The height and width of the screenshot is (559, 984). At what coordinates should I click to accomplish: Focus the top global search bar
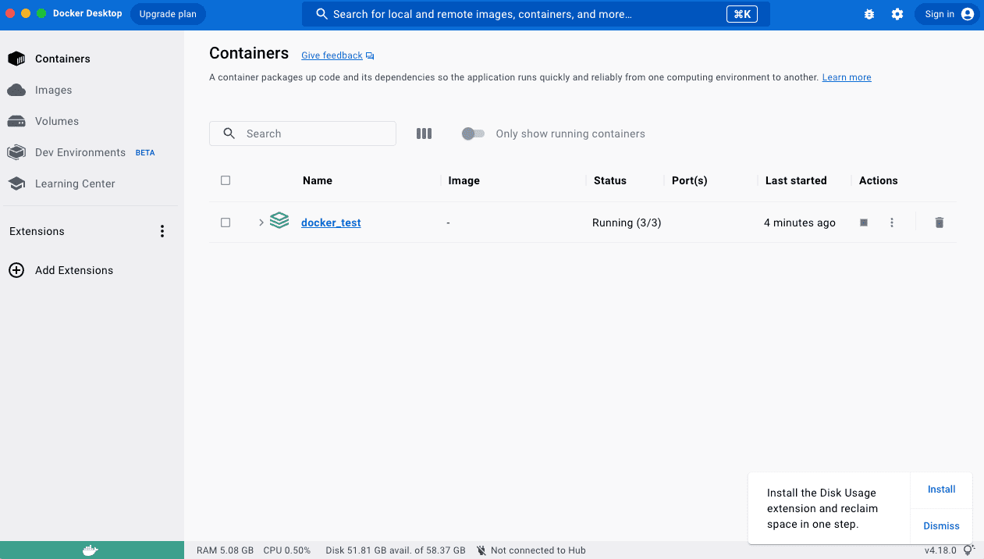(x=536, y=14)
